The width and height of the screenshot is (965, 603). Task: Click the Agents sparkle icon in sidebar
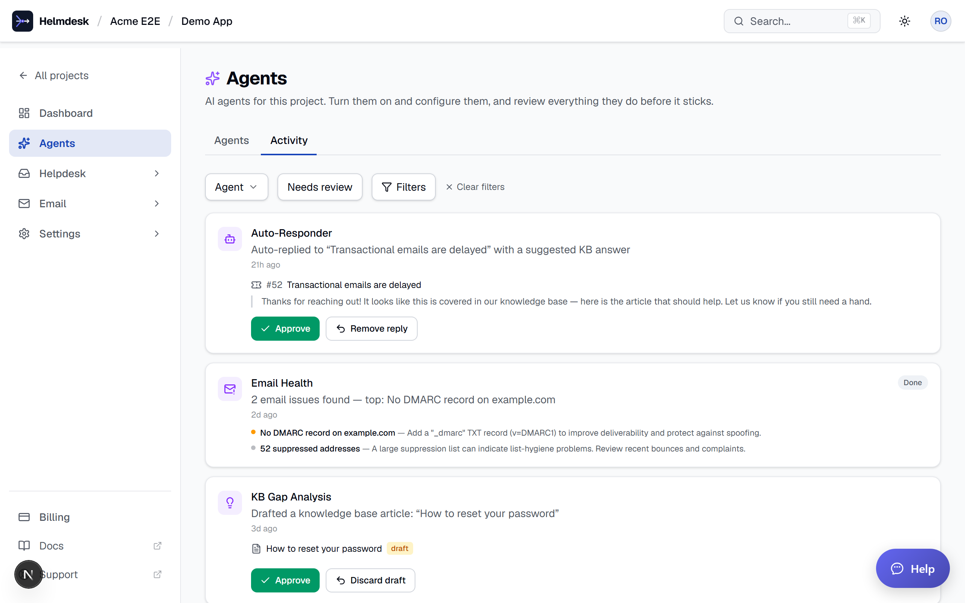click(24, 143)
